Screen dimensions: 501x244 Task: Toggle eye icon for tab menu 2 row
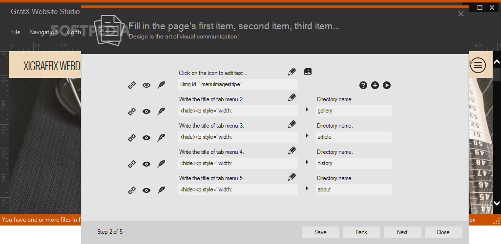click(x=146, y=112)
